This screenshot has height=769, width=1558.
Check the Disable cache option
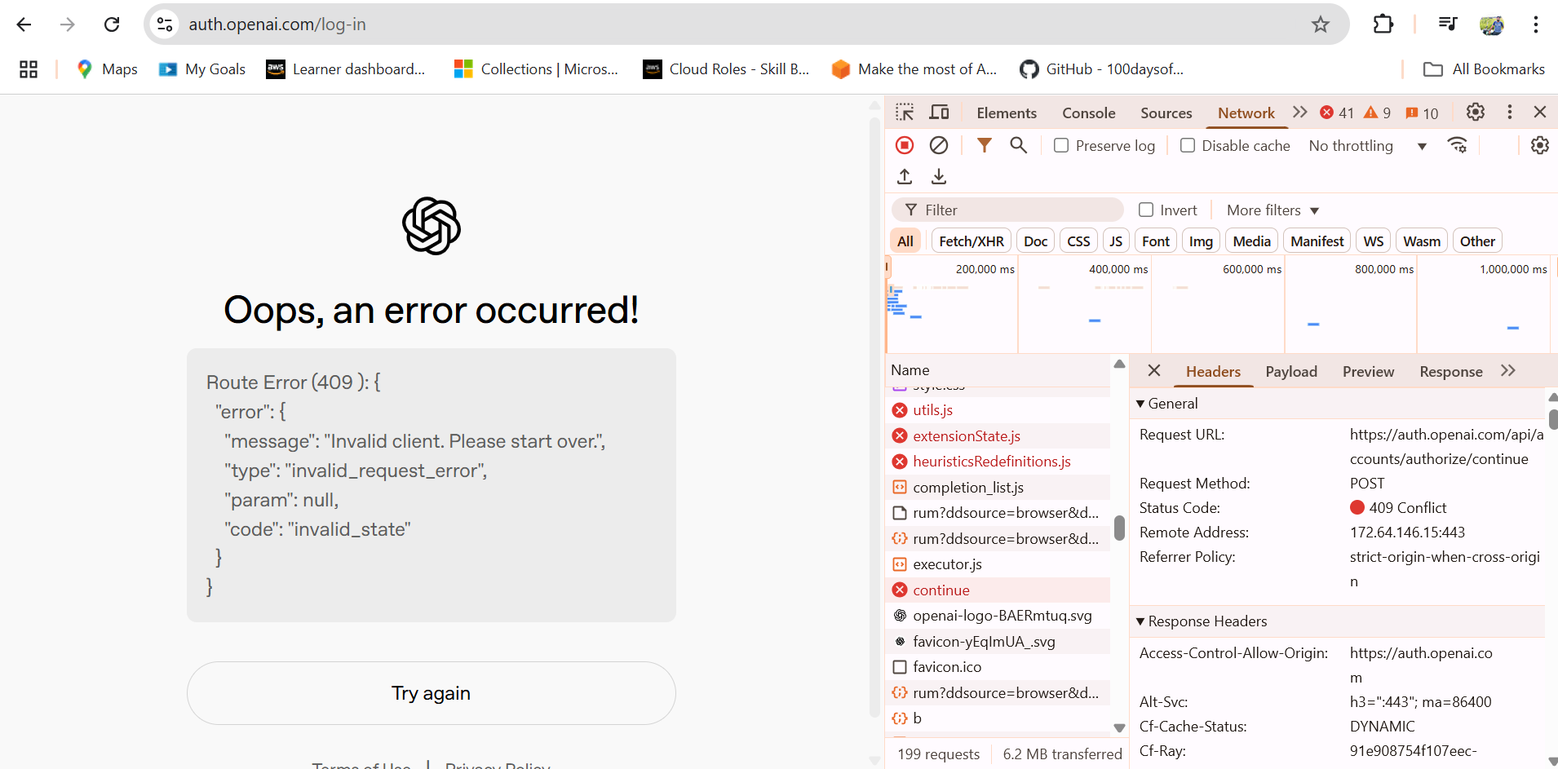coord(1188,145)
